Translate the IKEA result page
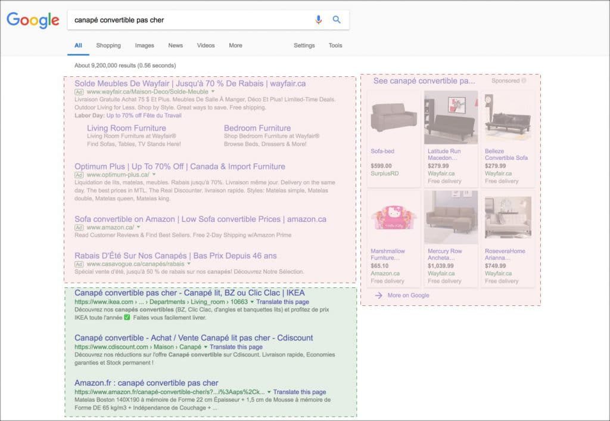The image size is (610, 421). (282, 302)
